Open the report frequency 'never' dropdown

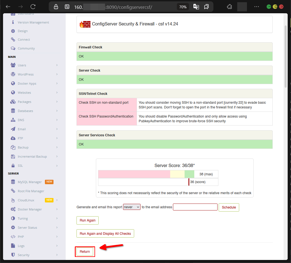(132, 207)
